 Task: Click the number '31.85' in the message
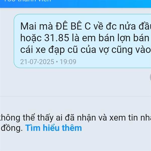(57, 38)
